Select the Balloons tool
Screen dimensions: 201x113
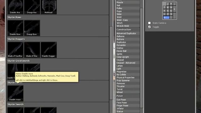[x=128, y=36]
